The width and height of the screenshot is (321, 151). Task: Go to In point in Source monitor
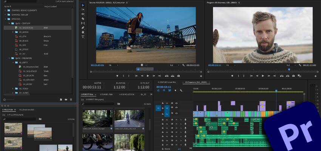pos(136,76)
